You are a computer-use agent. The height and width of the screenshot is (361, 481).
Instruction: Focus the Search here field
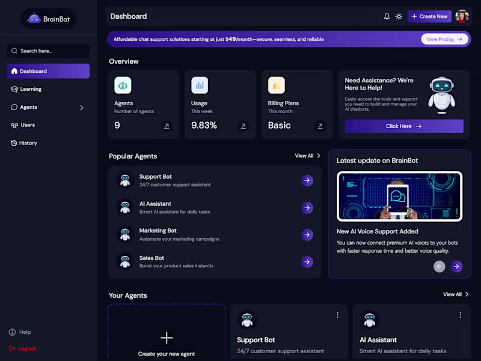point(48,51)
